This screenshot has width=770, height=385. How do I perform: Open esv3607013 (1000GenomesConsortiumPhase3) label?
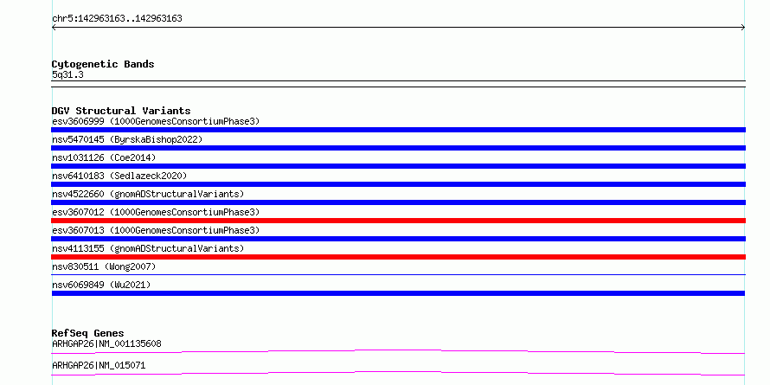[x=156, y=230]
